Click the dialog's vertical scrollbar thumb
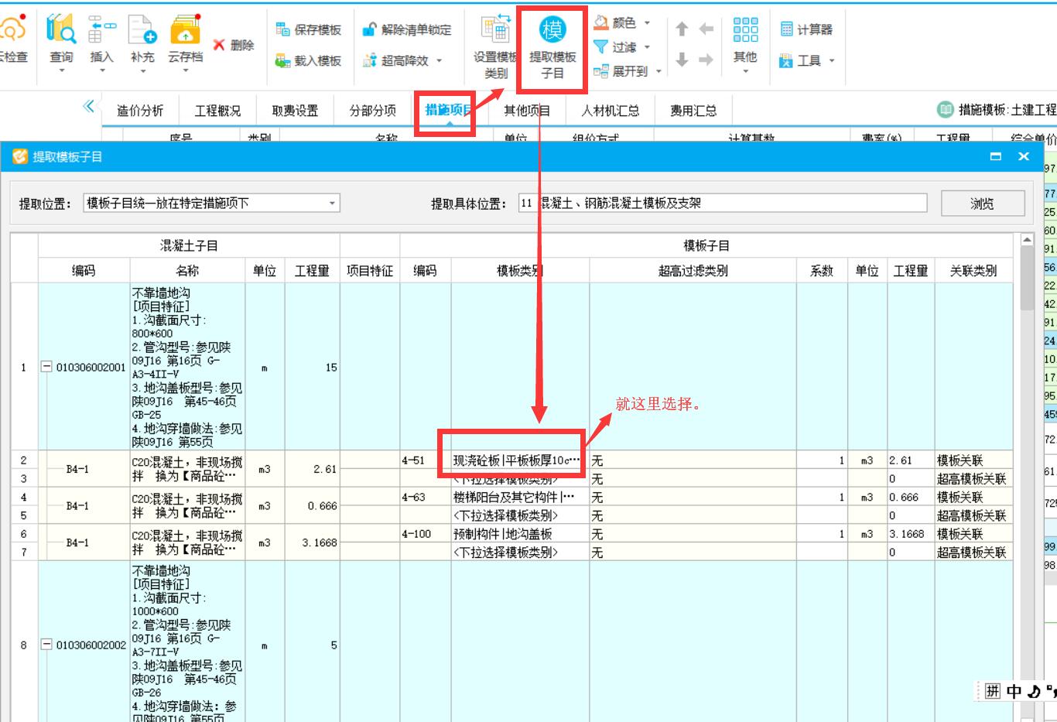1057x722 pixels. (x=1027, y=280)
